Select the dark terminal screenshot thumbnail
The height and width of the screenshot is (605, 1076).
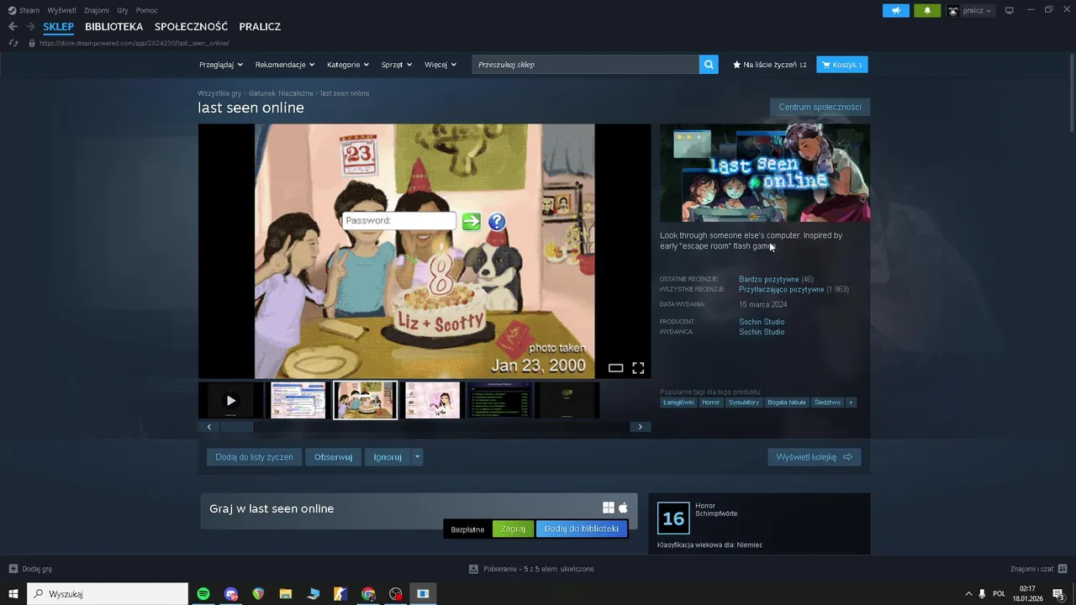[x=499, y=400]
